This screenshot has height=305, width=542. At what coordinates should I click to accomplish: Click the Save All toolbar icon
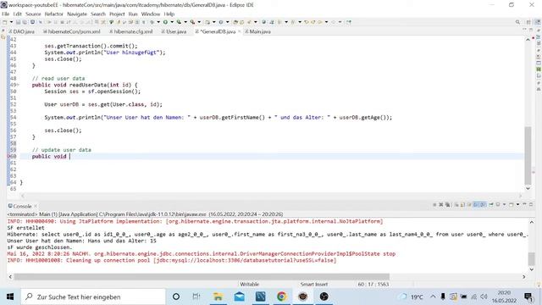pos(25,22)
